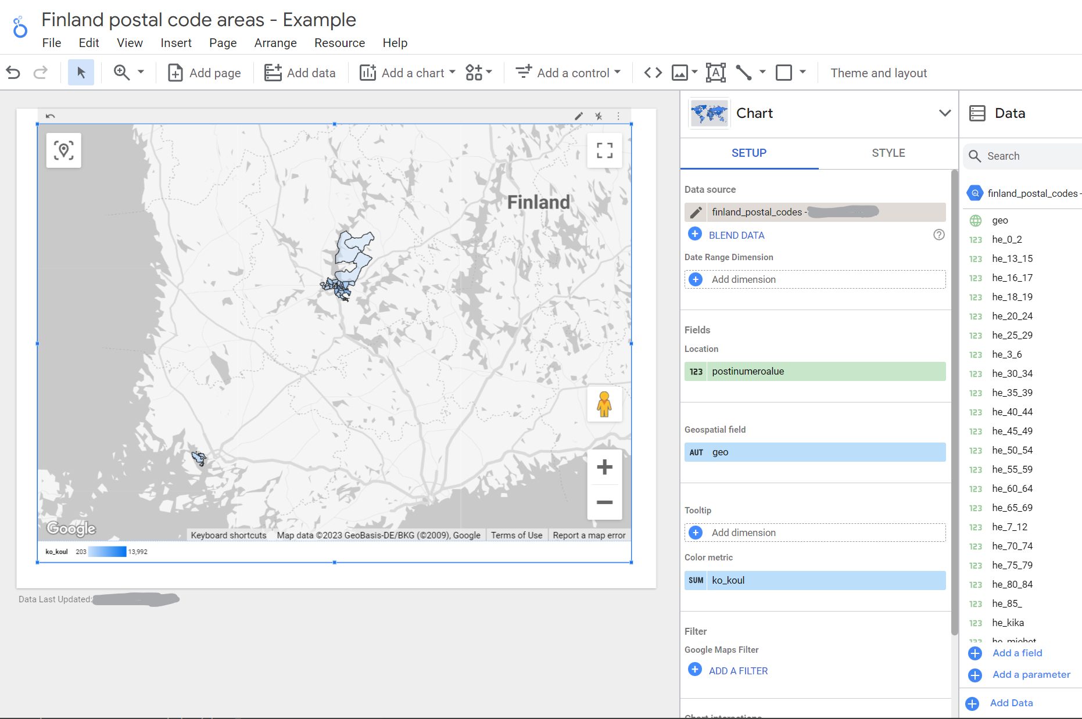Viewport: 1082px width, 719px height.
Task: Add a Date Range Dimension
Action: [x=815, y=279]
